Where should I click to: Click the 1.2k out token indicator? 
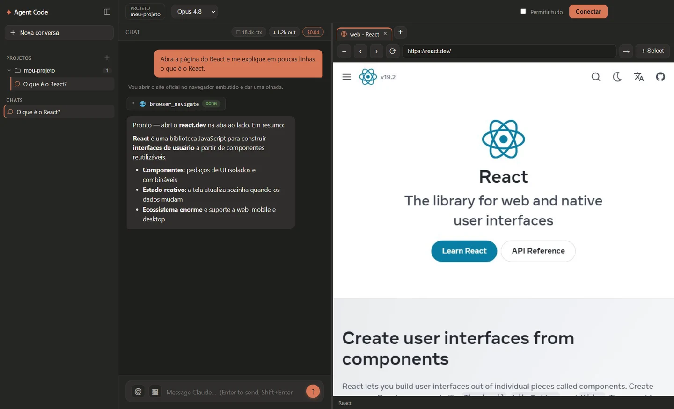point(285,32)
